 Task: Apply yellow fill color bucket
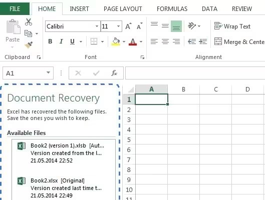point(116,41)
